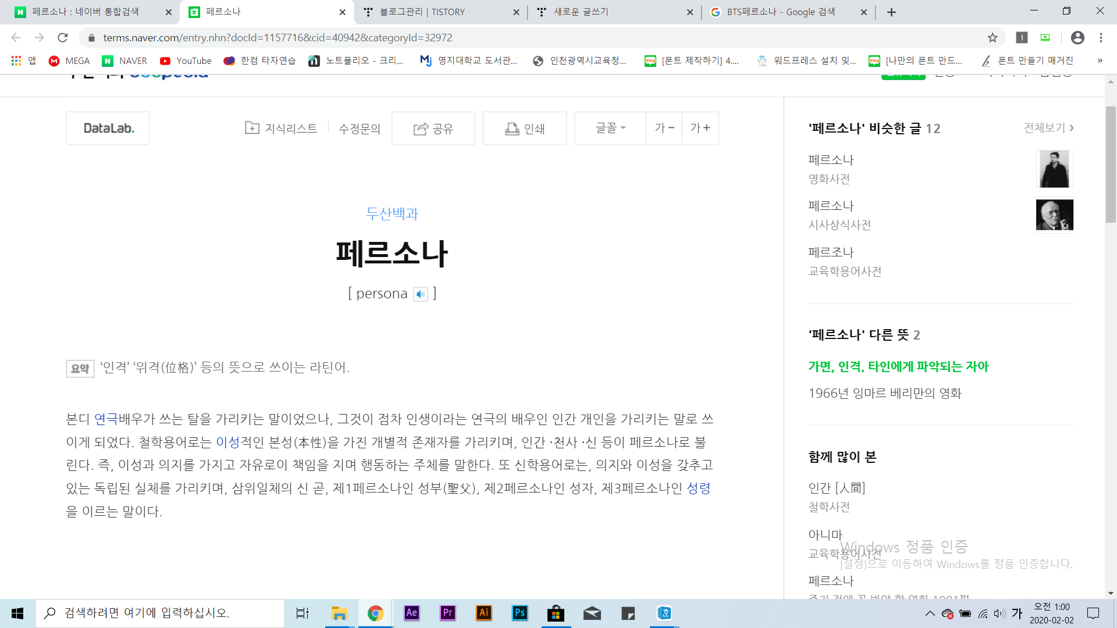The width and height of the screenshot is (1117, 628).
Task: Reload the page with the refresh icon
Action: click(x=63, y=38)
